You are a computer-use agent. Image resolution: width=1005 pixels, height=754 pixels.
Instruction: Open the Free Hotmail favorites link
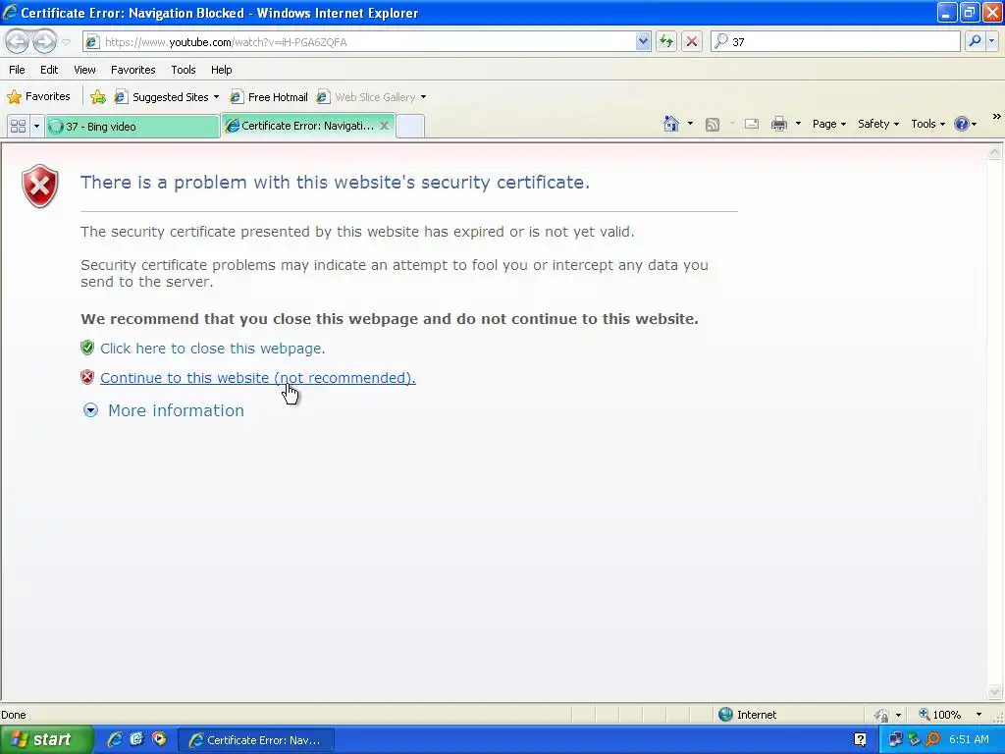pos(269,97)
